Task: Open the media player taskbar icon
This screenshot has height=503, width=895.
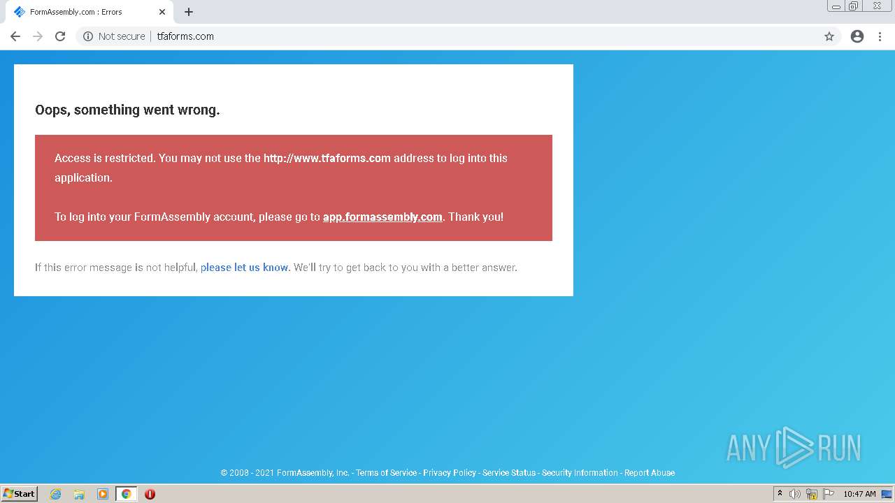Action: pos(103,494)
